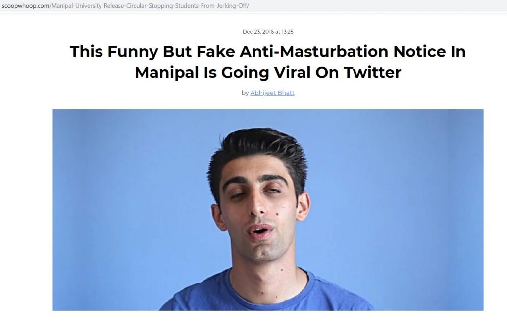Open the Abhijeet Bhatt author link
The image size is (507, 324).
pos(272,93)
